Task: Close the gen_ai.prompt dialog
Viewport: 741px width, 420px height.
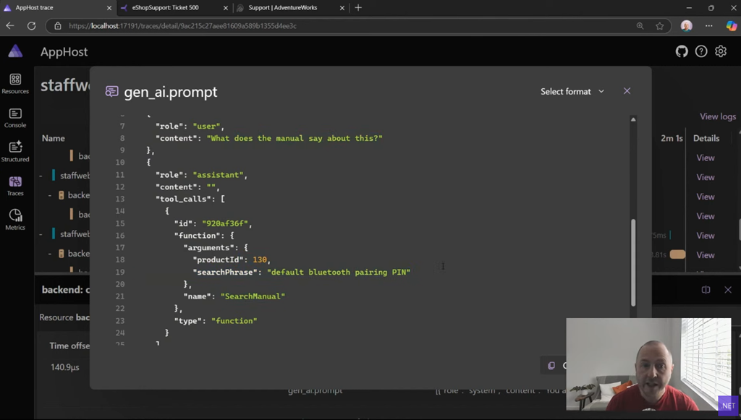Action: (627, 91)
